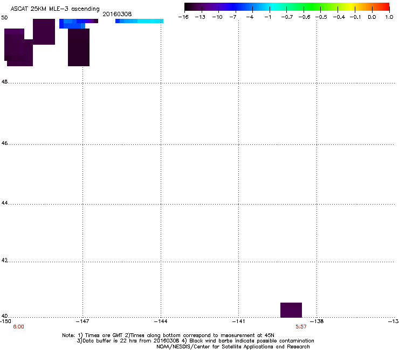Image resolution: width=399 pixels, height=350 pixels.
Task: Click the 0.0 color scale label
Action: [372, 17]
